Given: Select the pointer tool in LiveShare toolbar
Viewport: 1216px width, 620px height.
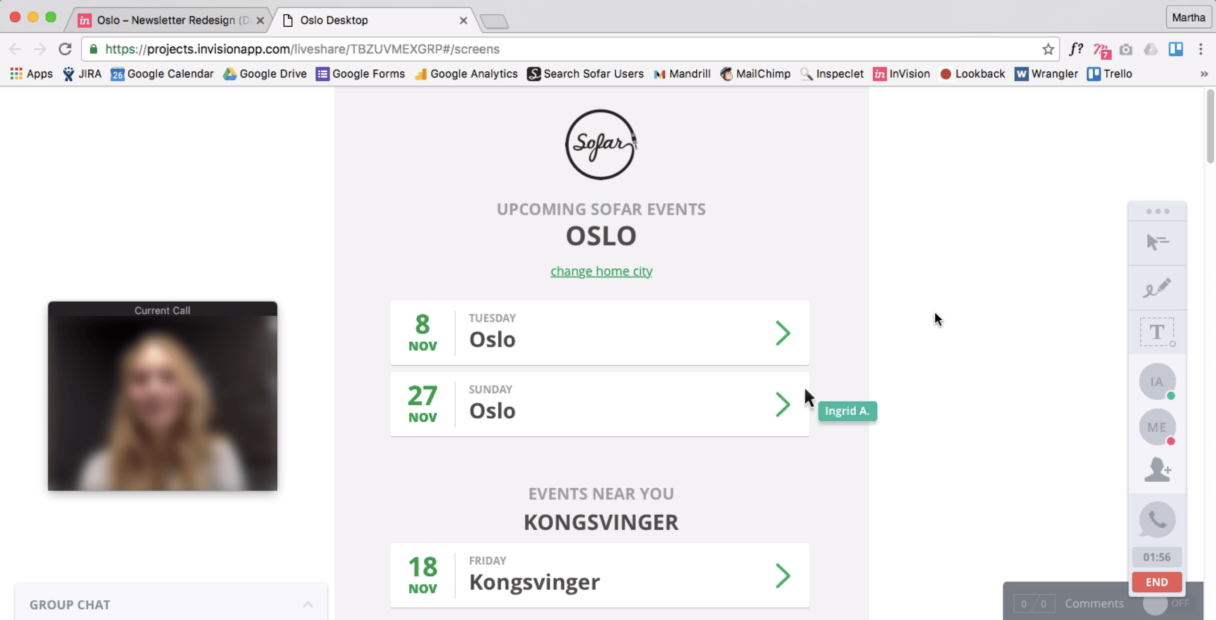Looking at the screenshot, I should pyautogui.click(x=1157, y=242).
